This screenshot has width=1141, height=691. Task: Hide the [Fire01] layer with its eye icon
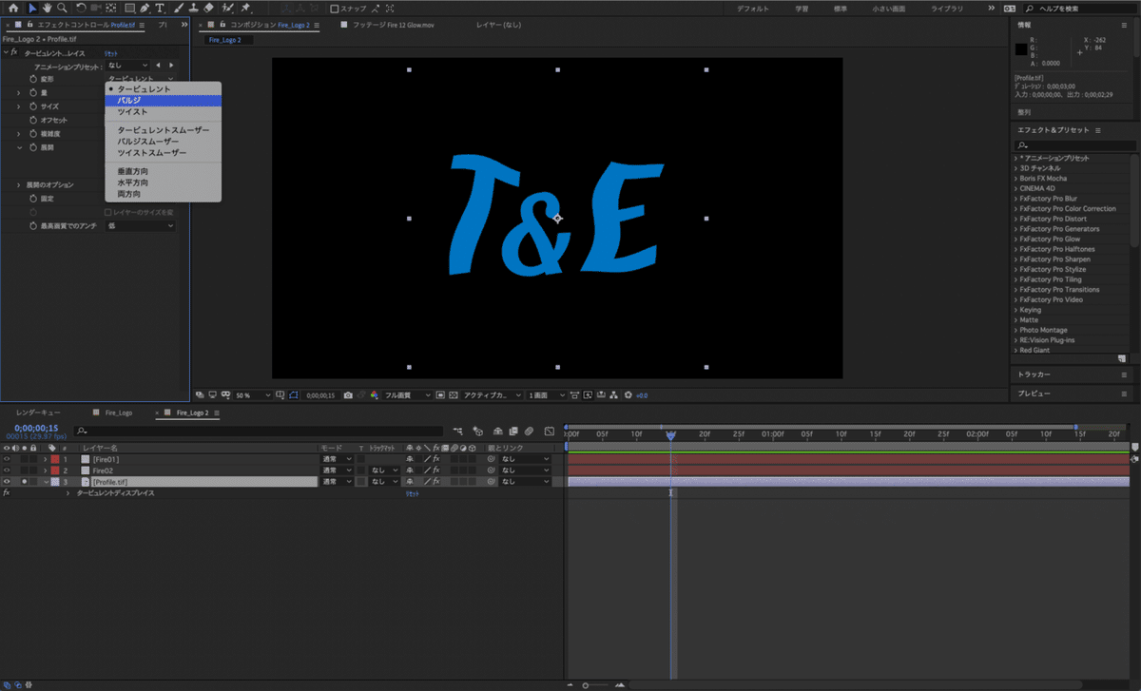7,459
